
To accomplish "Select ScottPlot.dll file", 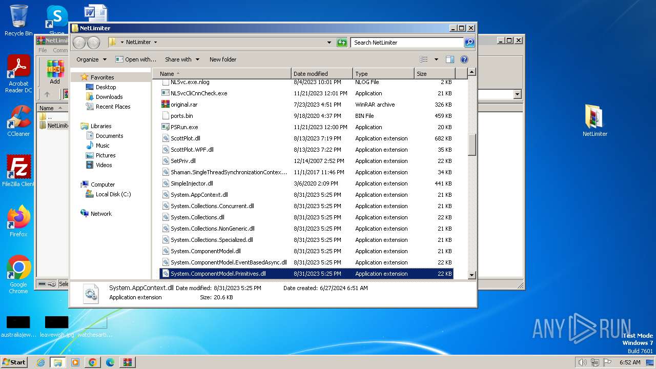I will (x=306, y=138).
